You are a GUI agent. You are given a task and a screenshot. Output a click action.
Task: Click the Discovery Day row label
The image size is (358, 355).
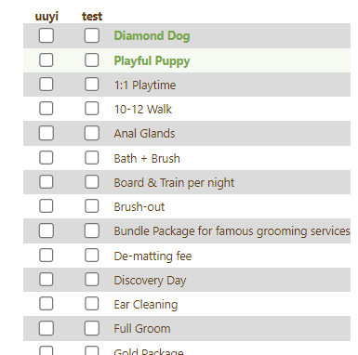pyautogui.click(x=150, y=281)
